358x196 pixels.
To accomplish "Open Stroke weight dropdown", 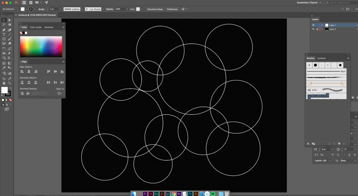I will point(60,9).
